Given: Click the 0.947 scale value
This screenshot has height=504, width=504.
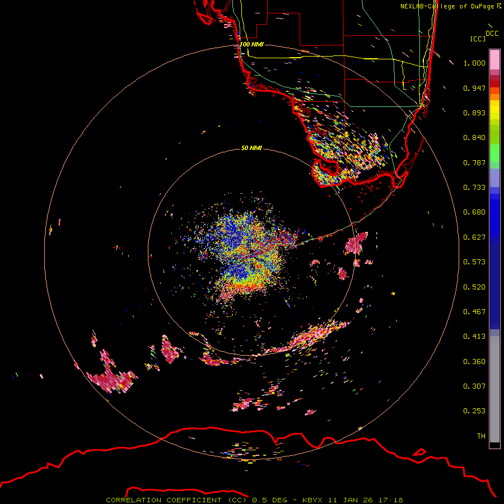Looking at the screenshot, I should click(x=474, y=88).
